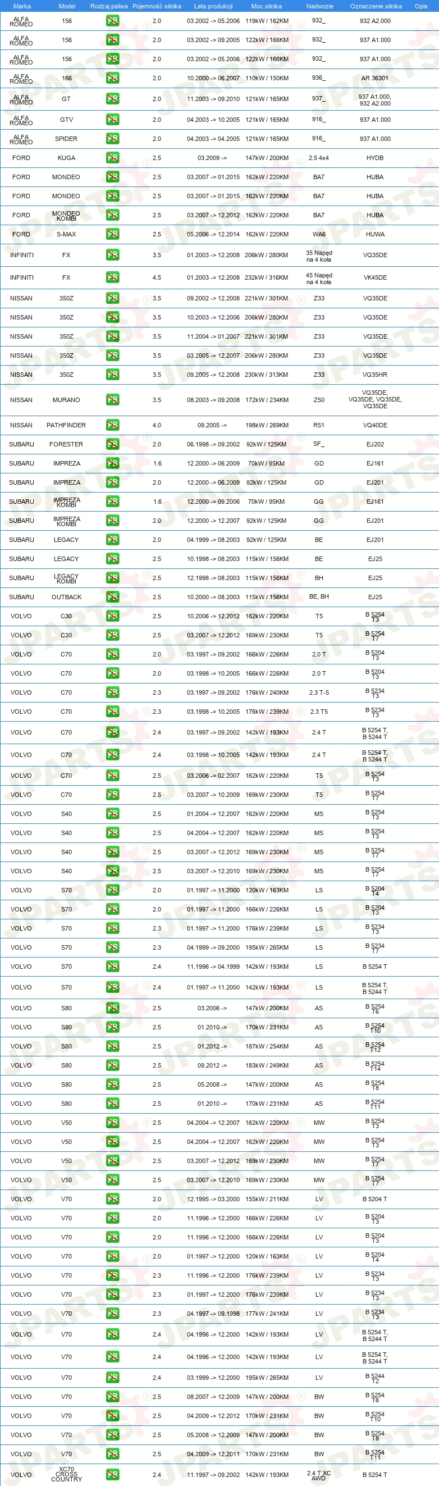
Task: Click the fuel icon in the ALFA ROMEO SPIDER row
Action: [112, 139]
